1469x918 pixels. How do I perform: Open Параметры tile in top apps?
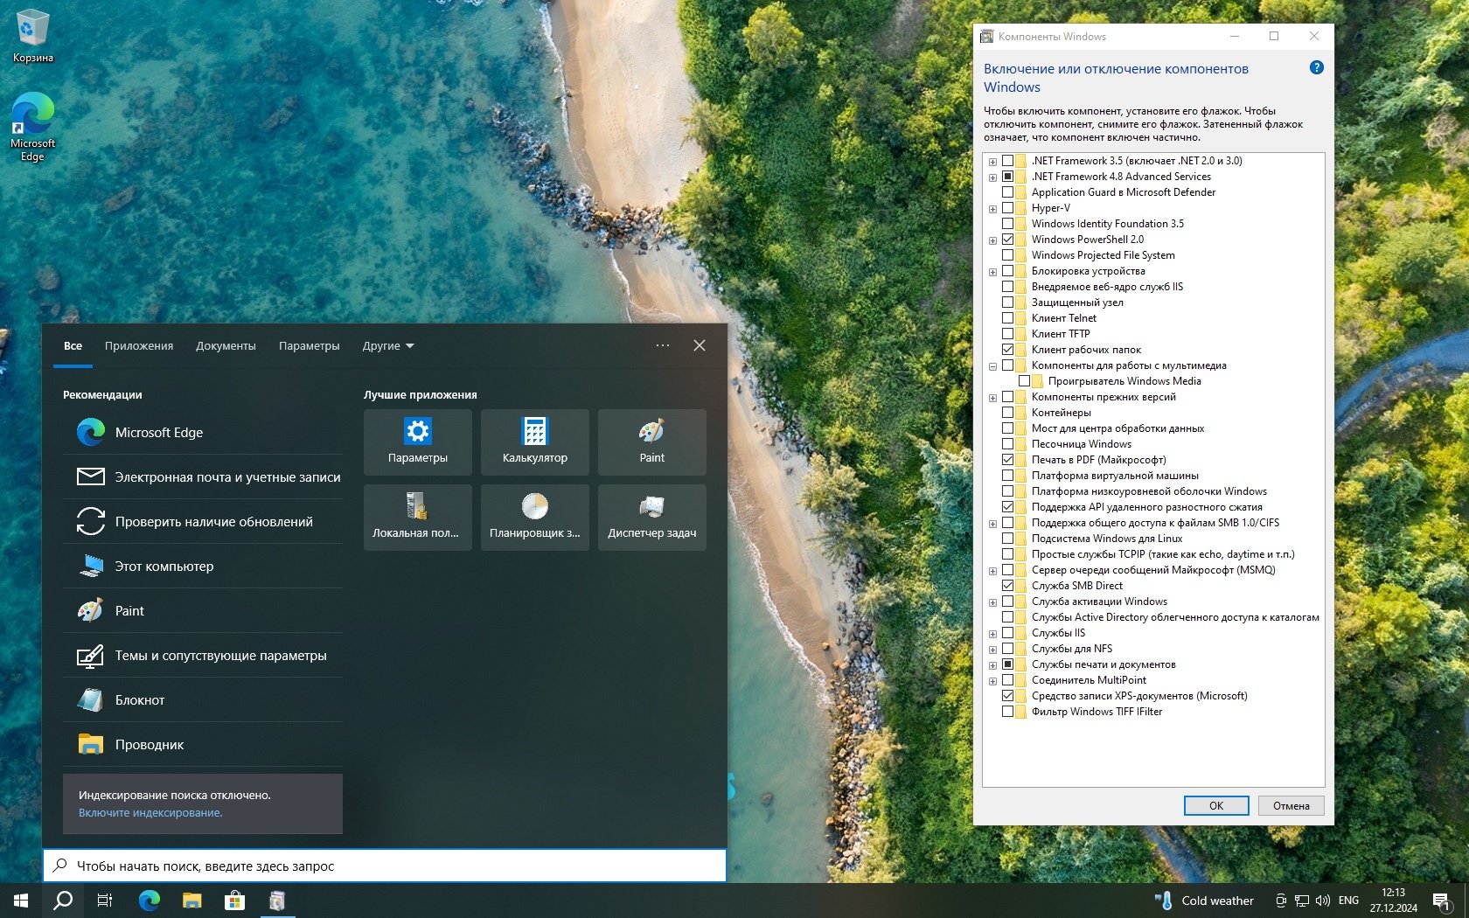point(417,442)
